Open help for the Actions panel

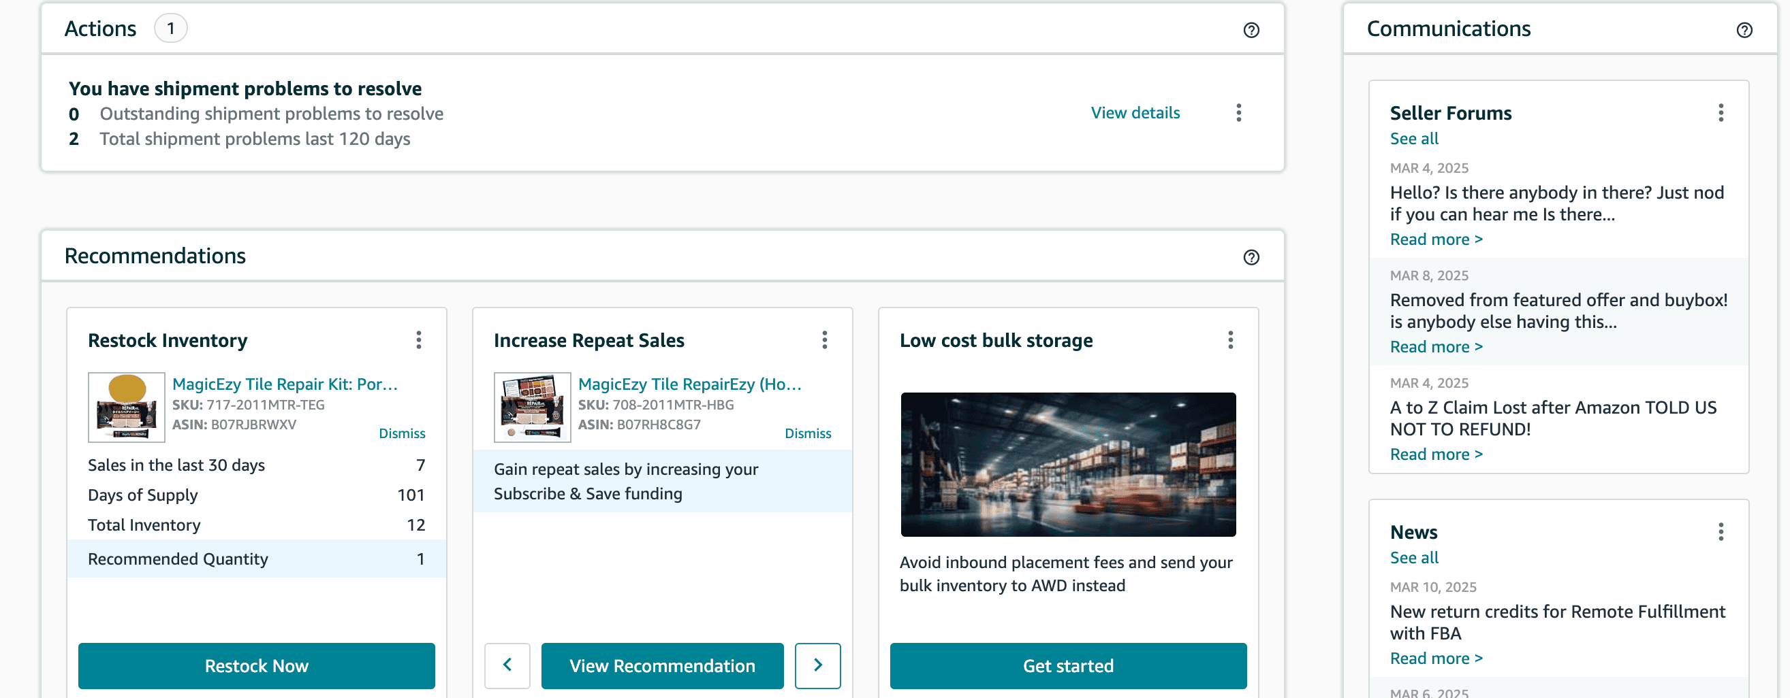pyautogui.click(x=1250, y=30)
